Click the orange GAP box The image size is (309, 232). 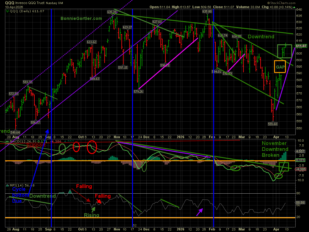(280, 67)
